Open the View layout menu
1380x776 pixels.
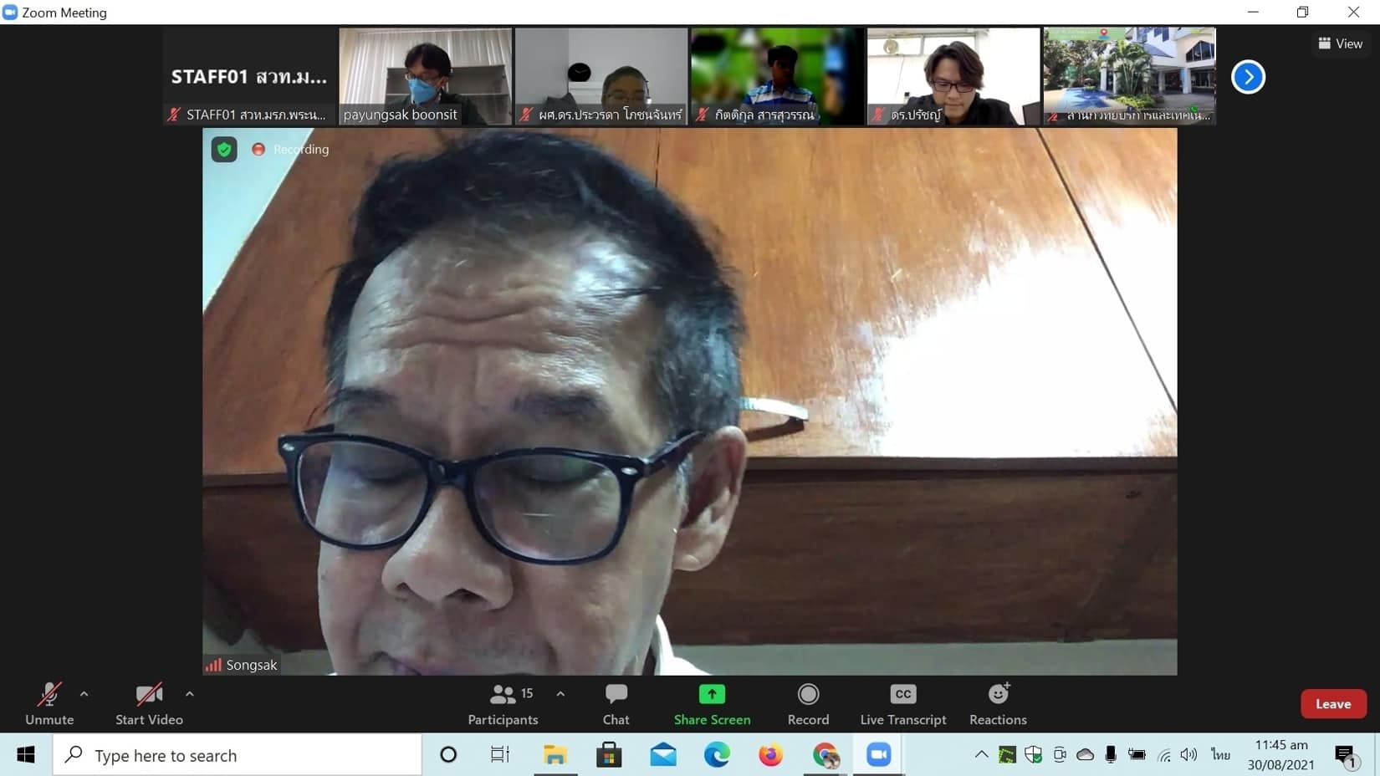pos(1340,43)
